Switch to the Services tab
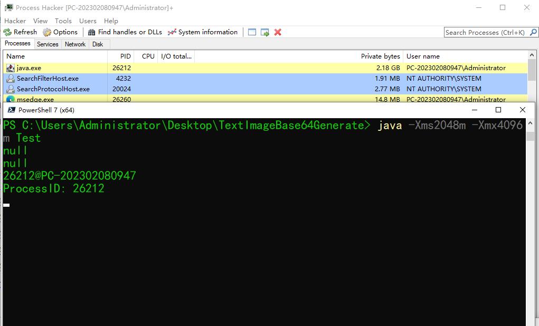The height and width of the screenshot is (326, 539). [x=48, y=44]
